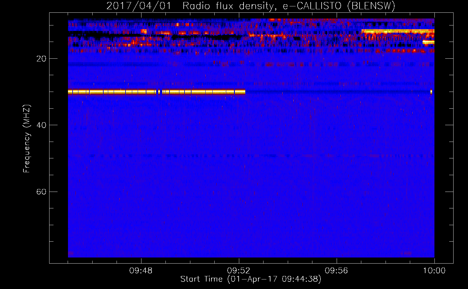Viewport: 468px width, 289px height.
Task: Click the 10:00 time tick label
Action: [434, 271]
